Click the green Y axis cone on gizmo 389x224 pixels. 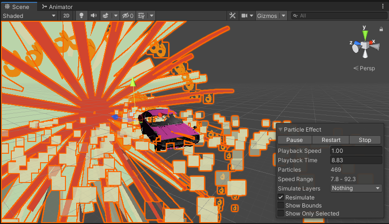pyautogui.click(x=365, y=35)
